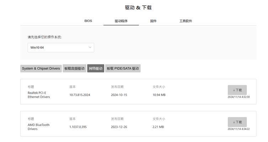Screen dimensions: 268x142
Task: Select the 驱动程序 tab
Action: click(x=121, y=21)
